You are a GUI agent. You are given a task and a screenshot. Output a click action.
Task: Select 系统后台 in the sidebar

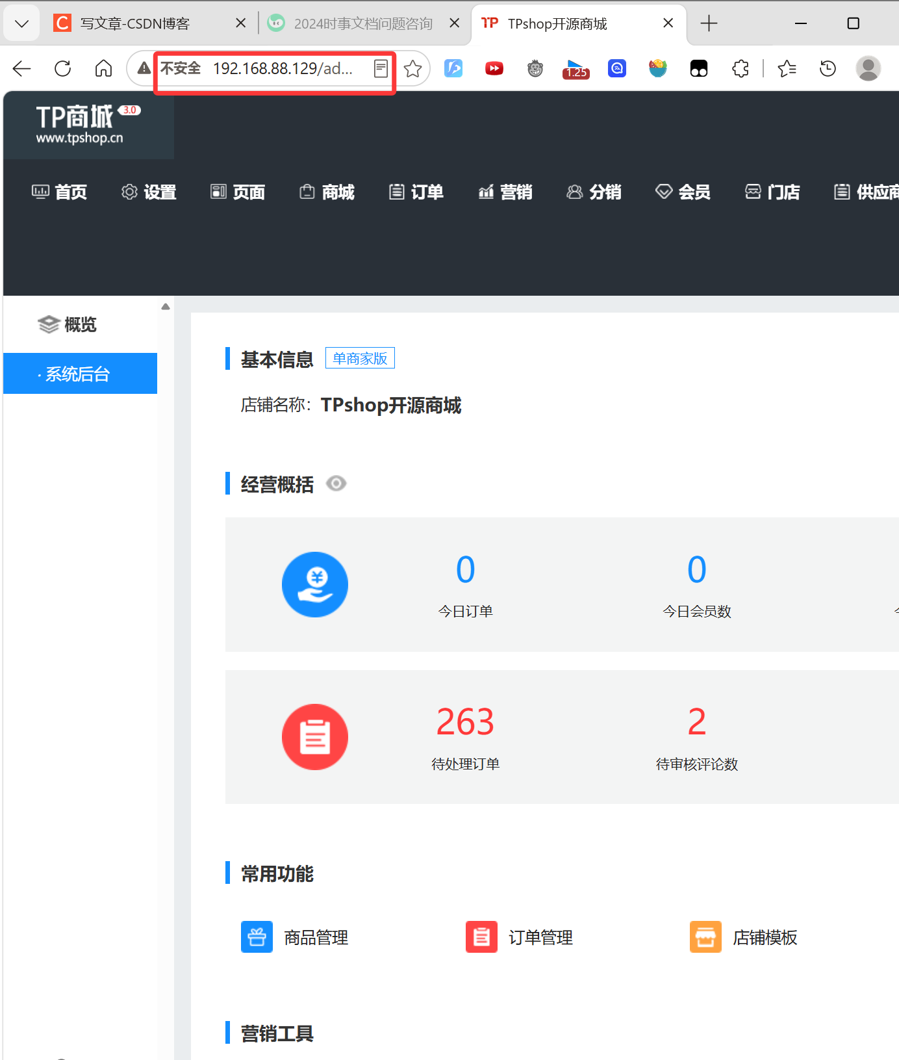(81, 374)
